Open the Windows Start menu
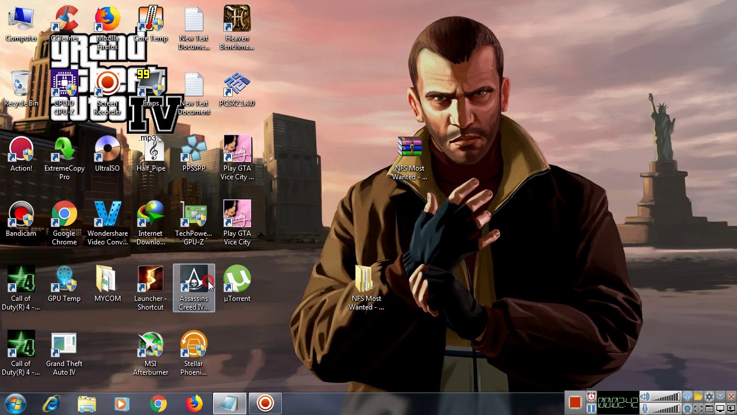The height and width of the screenshot is (415, 737). (15, 403)
